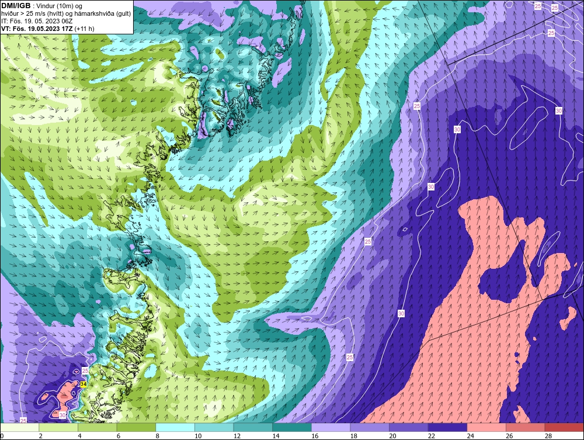Pick the 4–6 m/s green legend swatch
Image resolution: width=584 pixels, height=440 pixels.
tap(97, 427)
